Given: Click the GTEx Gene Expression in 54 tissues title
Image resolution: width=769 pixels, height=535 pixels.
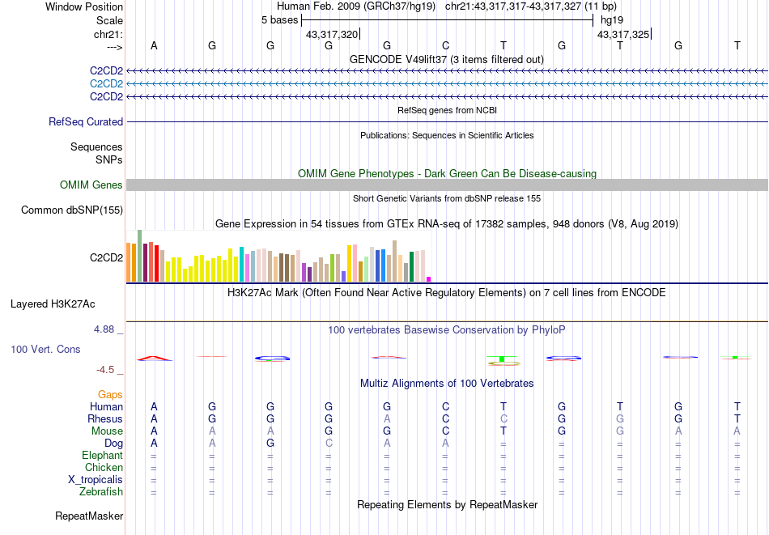Looking at the screenshot, I should pos(446,224).
